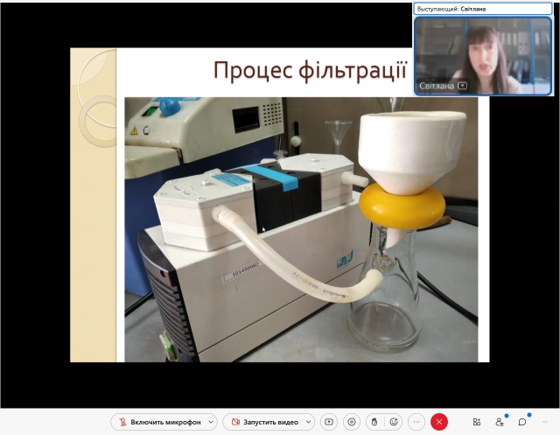This screenshot has width=560, height=435.
Task: Unmute with Включить микрофон button
Action: [x=163, y=422]
